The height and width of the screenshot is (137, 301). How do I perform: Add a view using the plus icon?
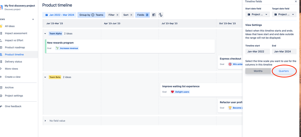tap(33, 19)
